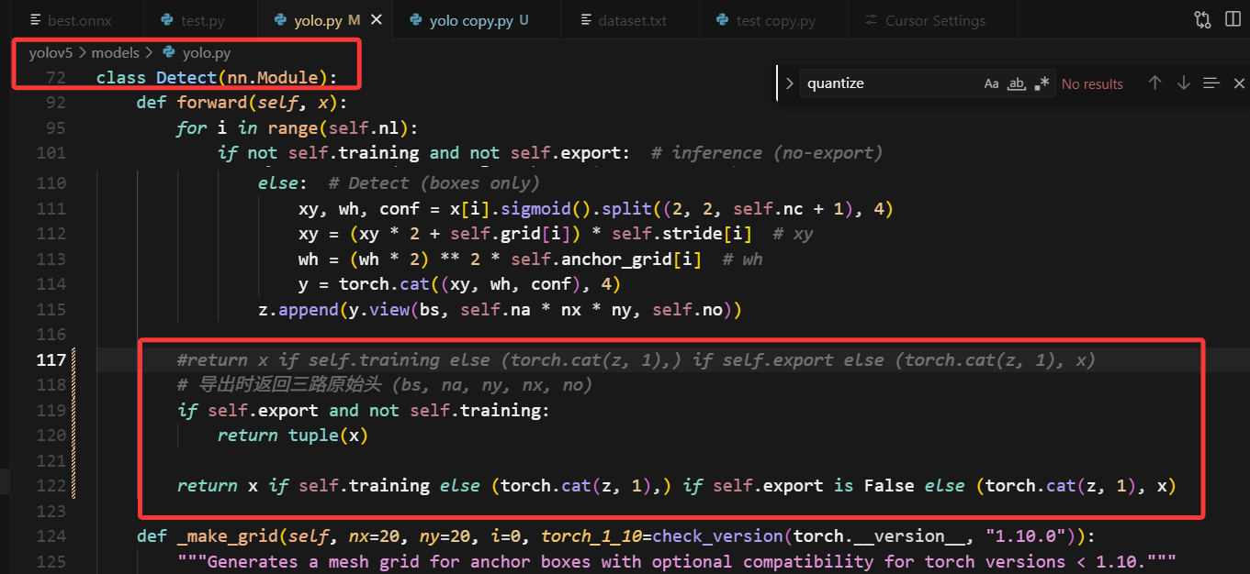Click the open changes compare icon
1250x574 pixels.
[1202, 19]
